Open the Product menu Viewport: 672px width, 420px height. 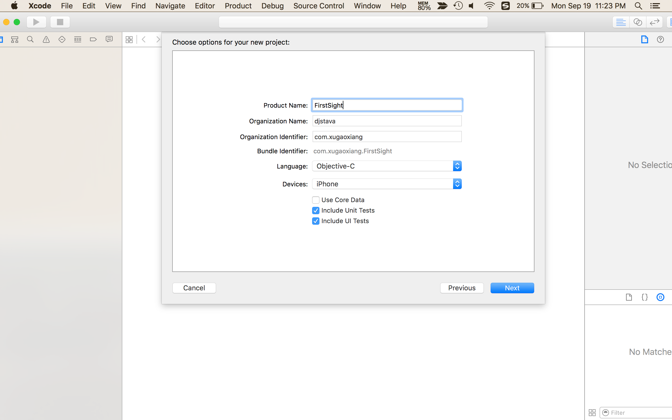coord(238,6)
